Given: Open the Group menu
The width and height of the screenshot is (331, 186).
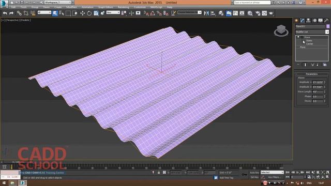Looking at the screenshot, I should click(x=35, y=7).
